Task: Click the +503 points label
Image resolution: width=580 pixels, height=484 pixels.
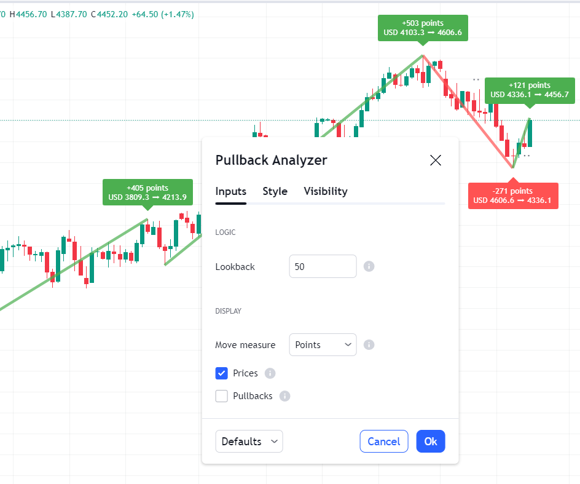Action: (423, 28)
